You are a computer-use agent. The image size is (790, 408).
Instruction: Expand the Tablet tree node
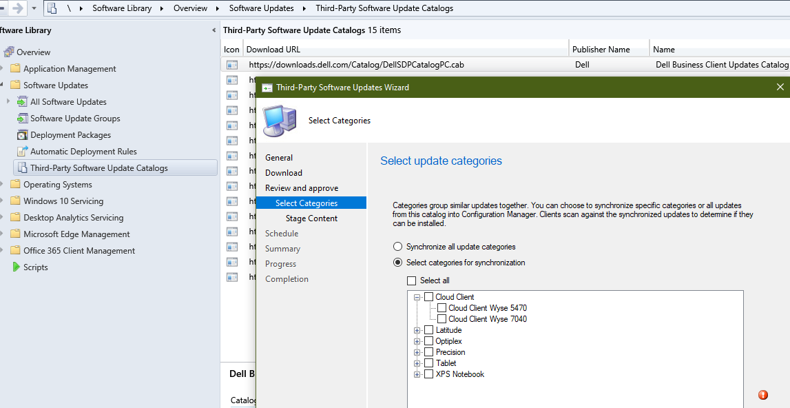click(417, 364)
